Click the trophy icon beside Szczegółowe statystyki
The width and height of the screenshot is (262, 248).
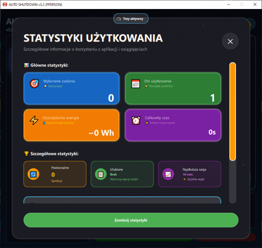tap(27, 154)
